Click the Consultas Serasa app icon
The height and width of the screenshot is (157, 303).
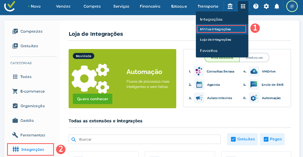pyautogui.click(x=199, y=71)
